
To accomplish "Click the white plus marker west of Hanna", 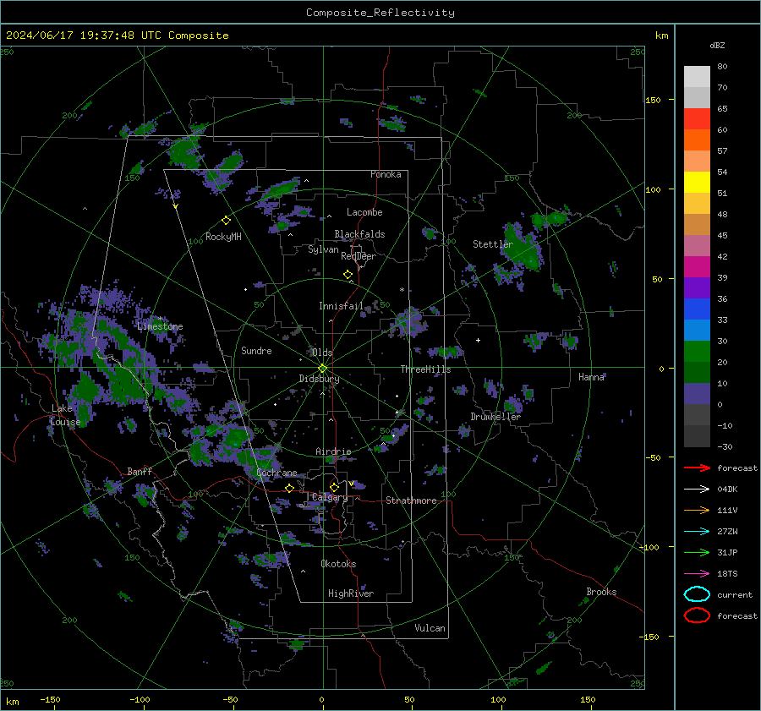I will tap(478, 340).
